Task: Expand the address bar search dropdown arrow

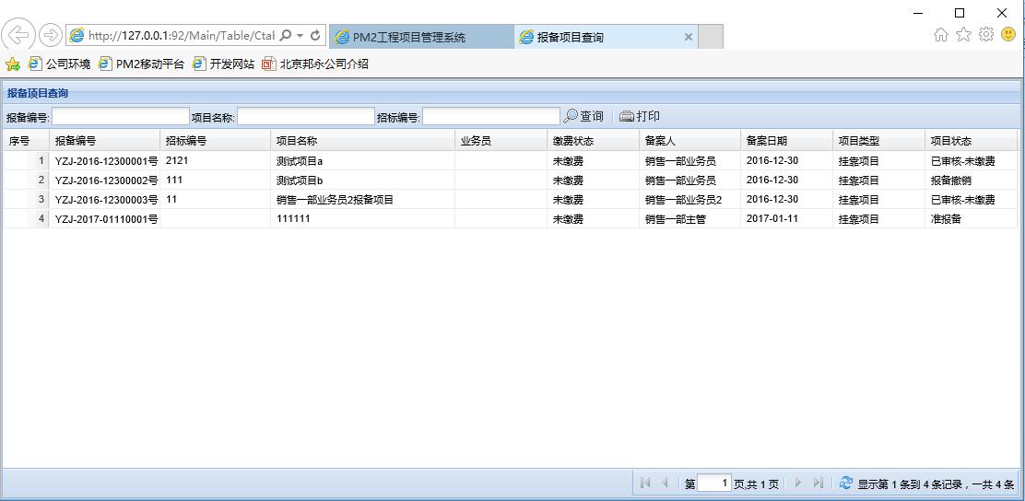Action: pyautogui.click(x=300, y=36)
